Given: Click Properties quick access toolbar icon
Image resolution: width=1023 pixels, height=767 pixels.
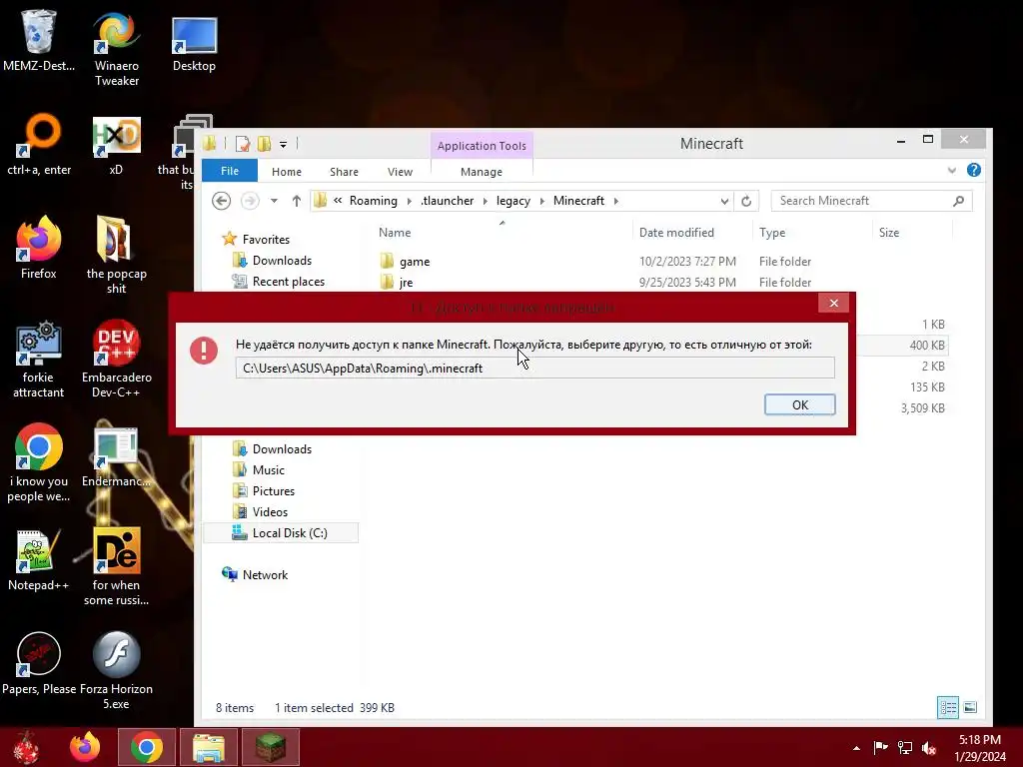Looking at the screenshot, I should click(x=243, y=144).
